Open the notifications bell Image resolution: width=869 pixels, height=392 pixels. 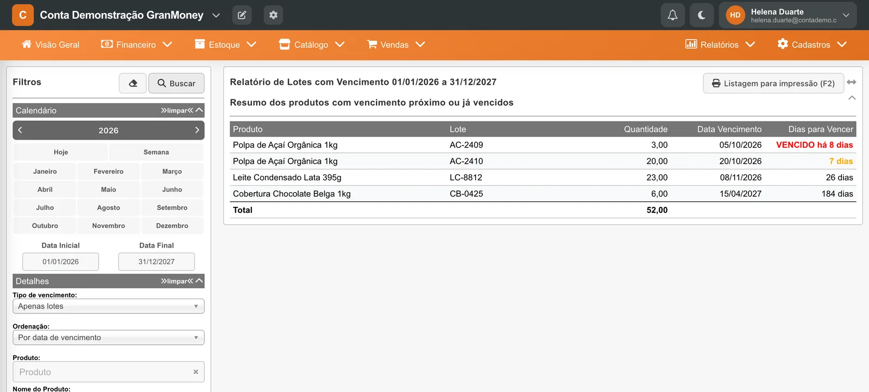tap(672, 15)
